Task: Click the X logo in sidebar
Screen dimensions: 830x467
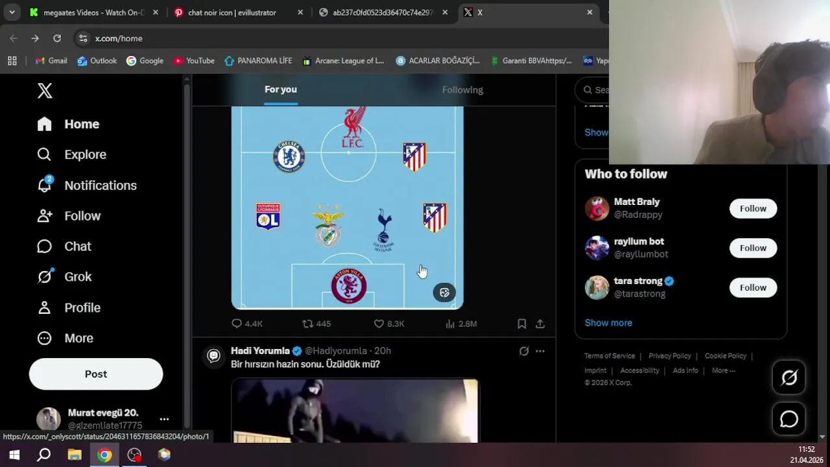Action: 45,90
